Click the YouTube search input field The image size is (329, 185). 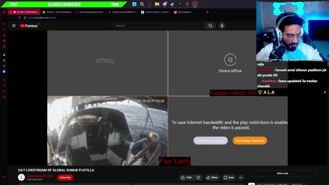[159, 26]
